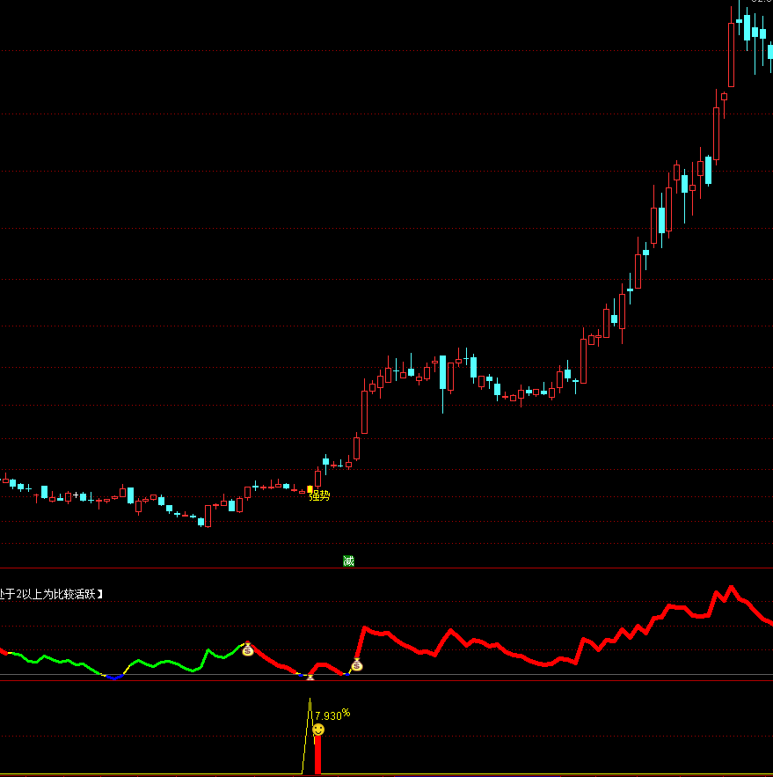
Task: Select the small yellow candle beside 强势
Action: click(x=310, y=489)
